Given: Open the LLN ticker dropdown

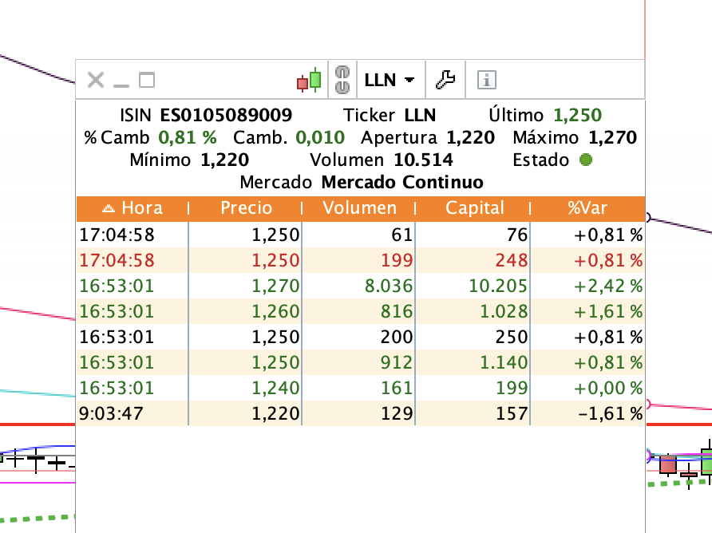Looking at the screenshot, I should 390,80.
